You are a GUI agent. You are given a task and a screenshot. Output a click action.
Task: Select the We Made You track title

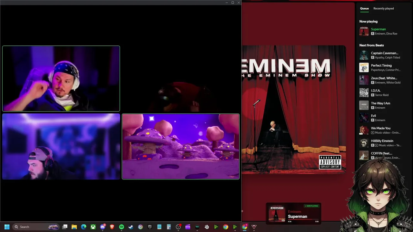click(x=381, y=128)
